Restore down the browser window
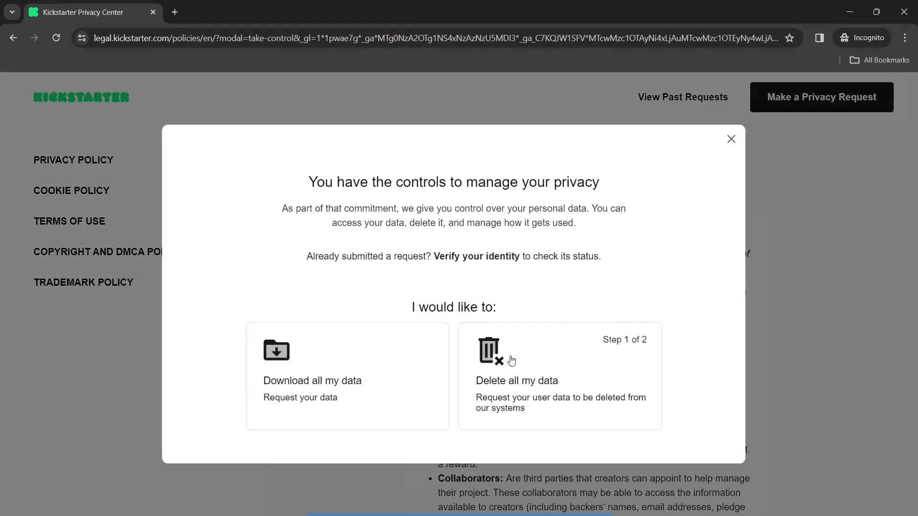Viewport: 918px width, 516px height. point(876,12)
